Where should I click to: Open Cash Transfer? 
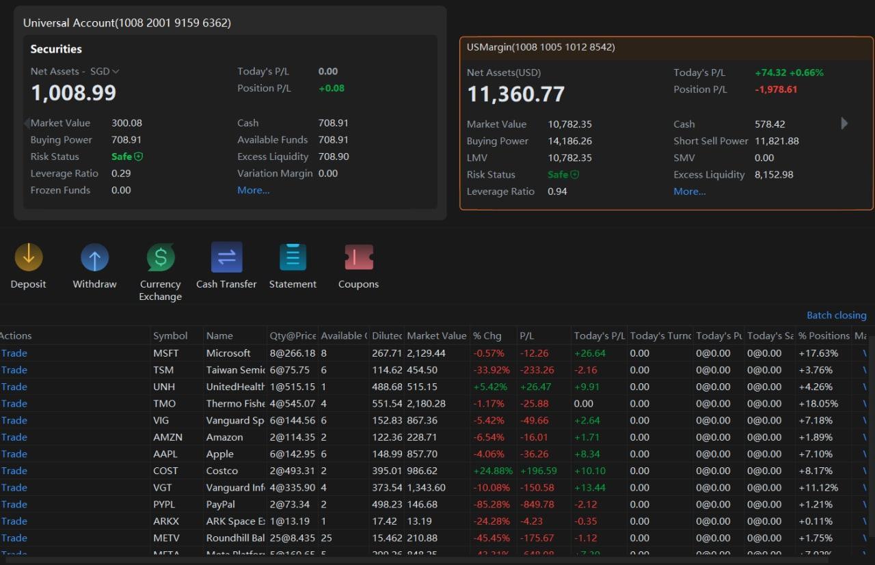226,258
